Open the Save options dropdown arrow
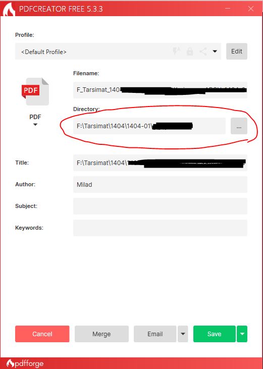This screenshot has width=263, height=369. coord(242,334)
